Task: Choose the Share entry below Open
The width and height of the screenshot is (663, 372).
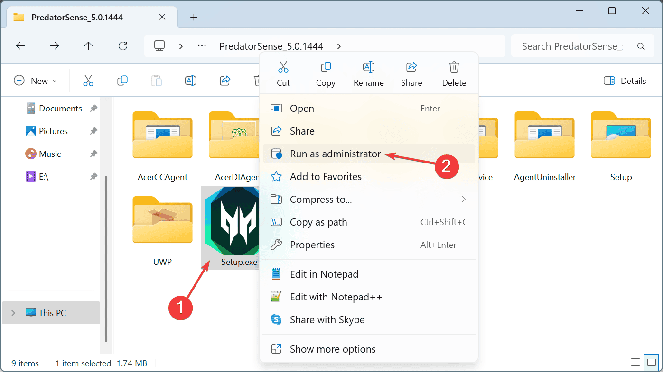Action: click(x=369, y=131)
